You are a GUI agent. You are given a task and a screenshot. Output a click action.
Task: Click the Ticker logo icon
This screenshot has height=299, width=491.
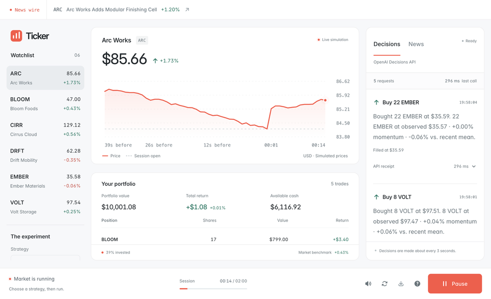tap(16, 36)
